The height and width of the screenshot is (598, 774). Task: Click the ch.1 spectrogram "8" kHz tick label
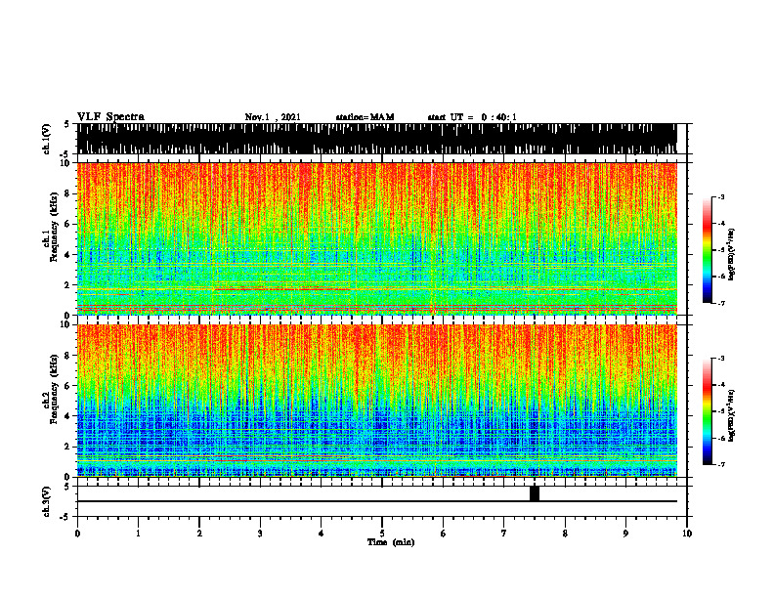[68, 193]
